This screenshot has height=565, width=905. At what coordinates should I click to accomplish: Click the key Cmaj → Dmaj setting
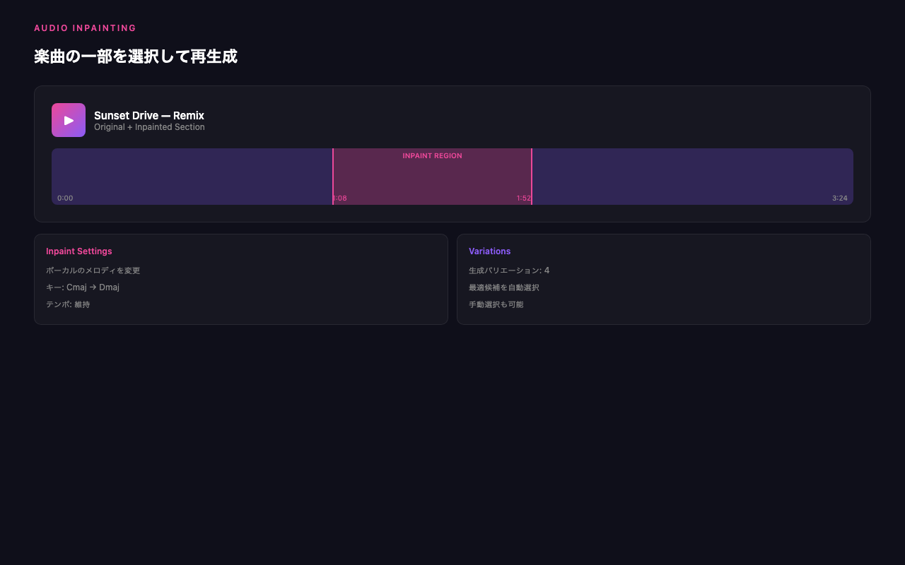click(83, 287)
